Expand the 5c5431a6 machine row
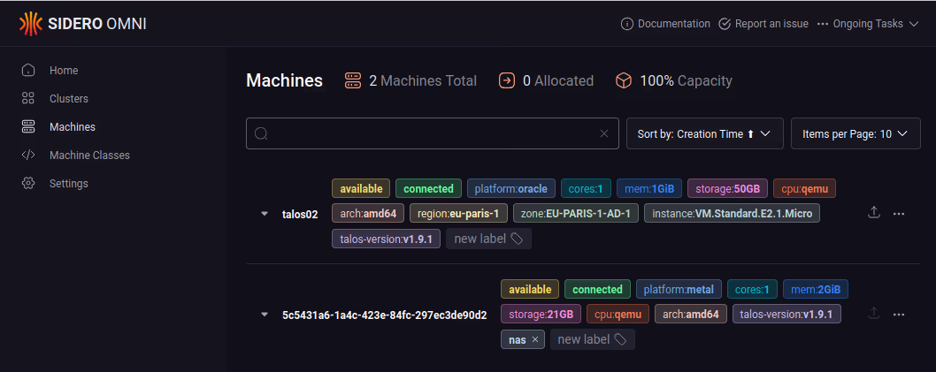936x372 pixels. coord(264,315)
